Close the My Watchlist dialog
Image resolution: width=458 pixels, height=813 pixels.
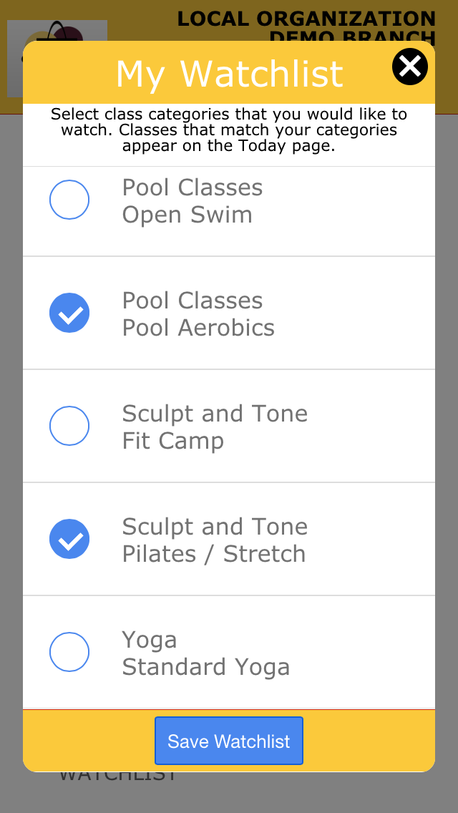point(410,67)
